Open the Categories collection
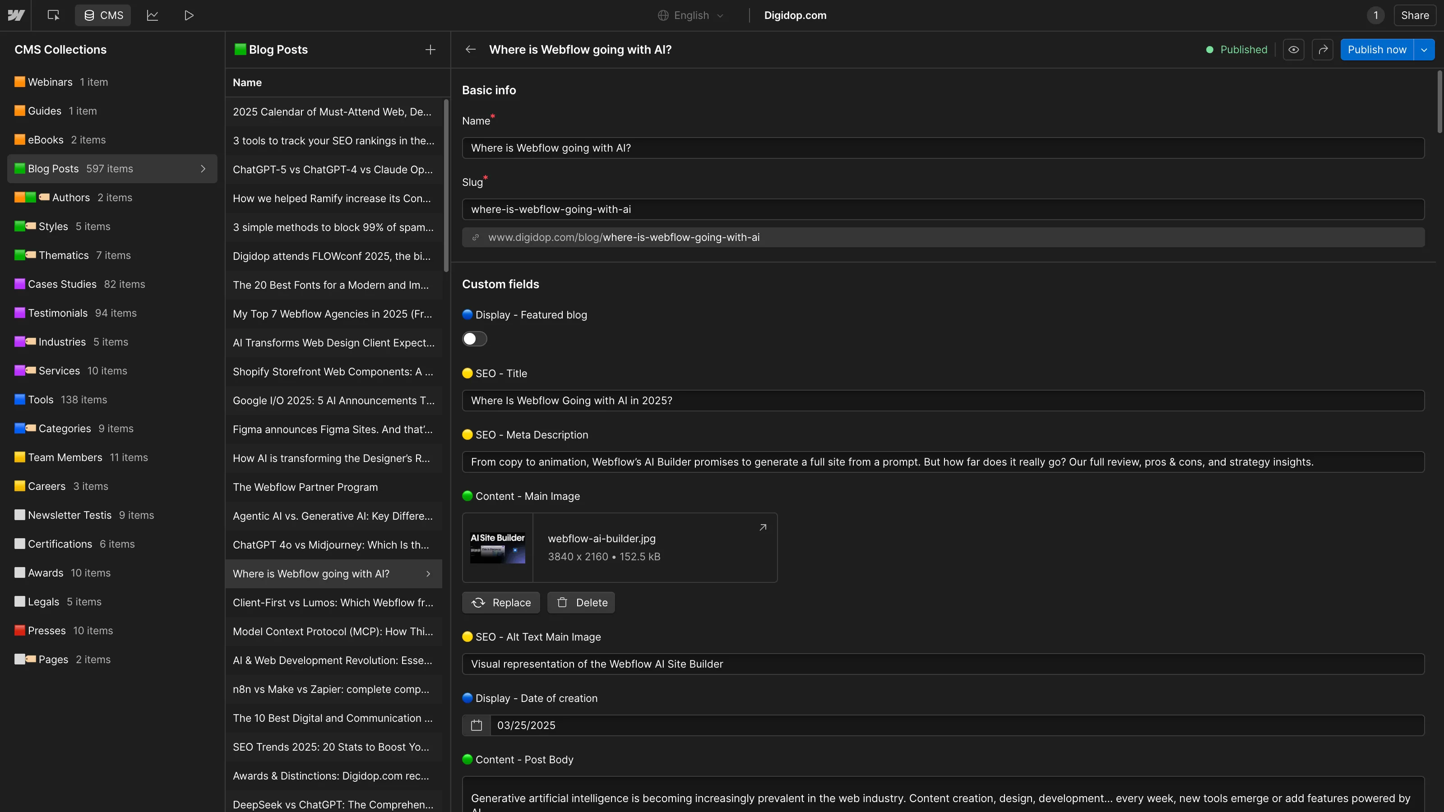The height and width of the screenshot is (812, 1444). coord(112,428)
